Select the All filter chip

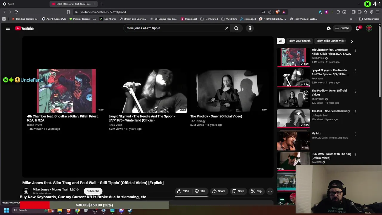(x=281, y=41)
